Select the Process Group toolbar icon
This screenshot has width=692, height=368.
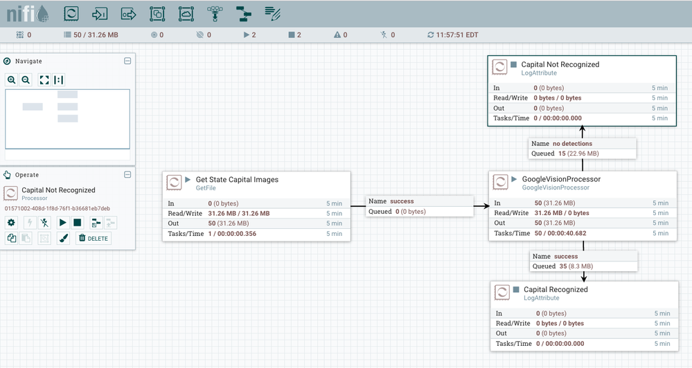pyautogui.click(x=157, y=13)
